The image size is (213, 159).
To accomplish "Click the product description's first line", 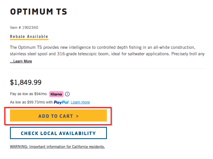I will (x=103, y=47).
